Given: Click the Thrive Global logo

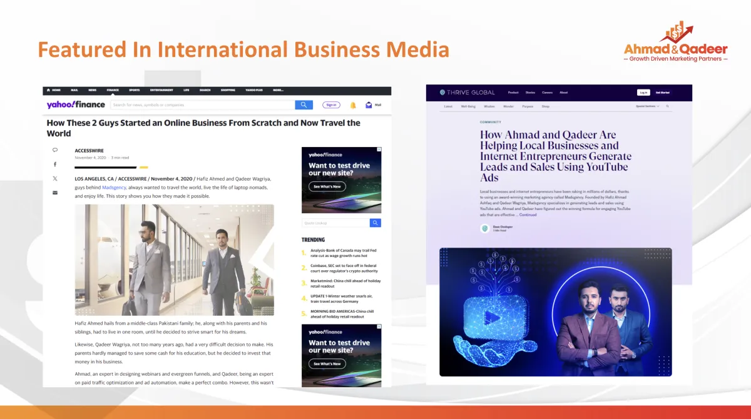Looking at the screenshot, I should point(466,93).
